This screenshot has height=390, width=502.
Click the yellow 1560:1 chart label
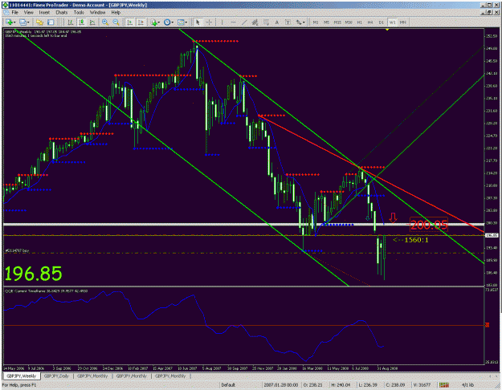coord(411,240)
